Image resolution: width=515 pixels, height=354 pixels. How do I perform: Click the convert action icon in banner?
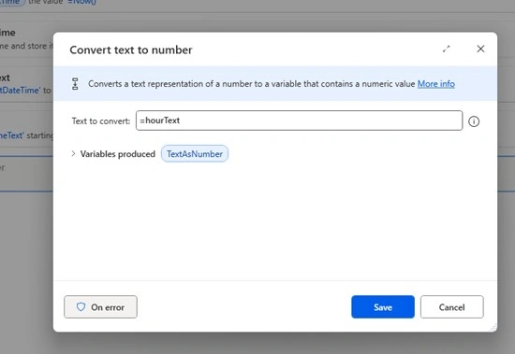75,84
